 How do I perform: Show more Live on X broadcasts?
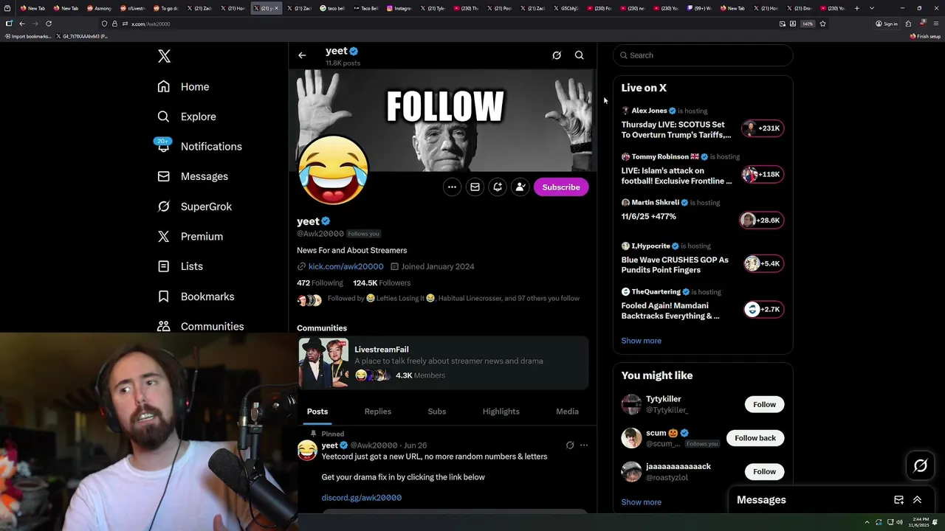click(x=641, y=341)
